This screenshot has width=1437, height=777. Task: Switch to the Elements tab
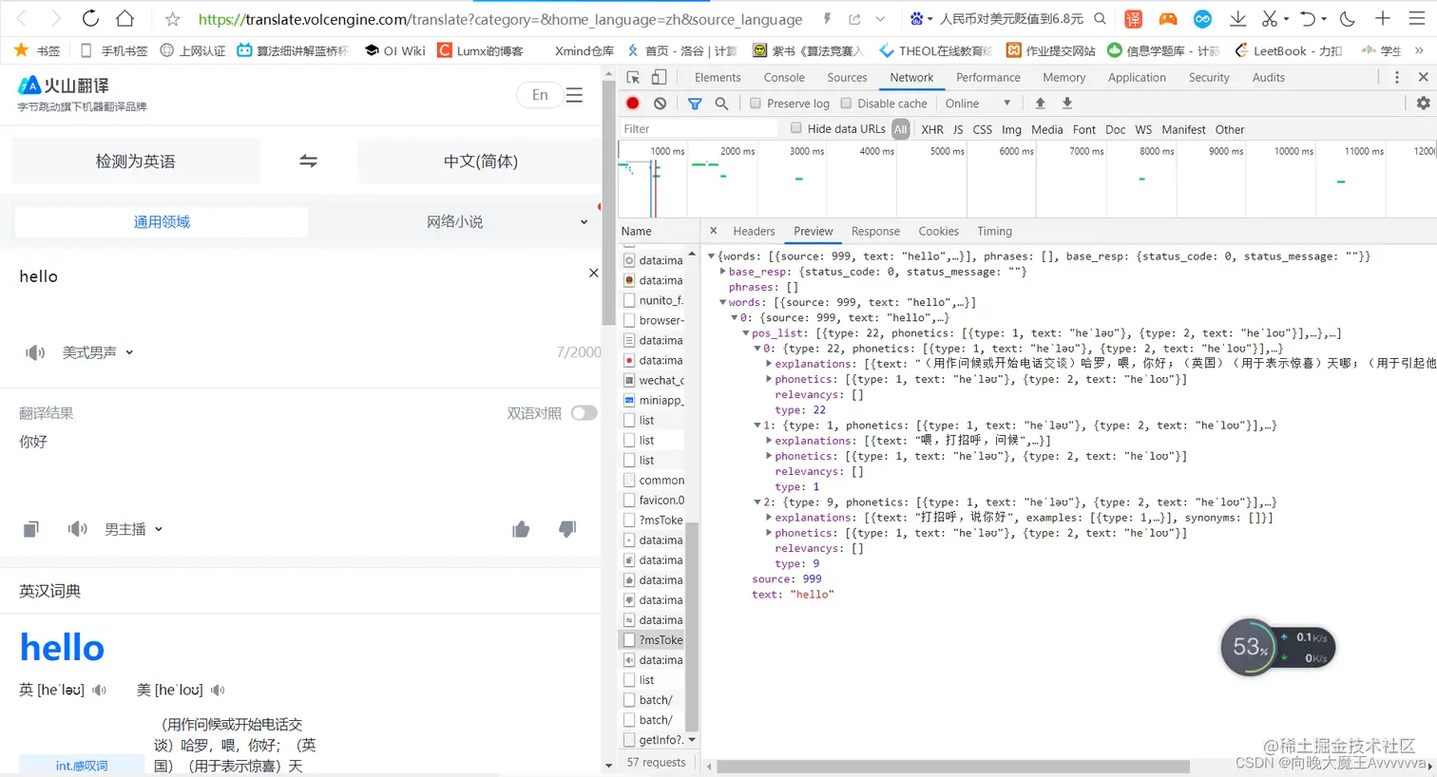coord(718,77)
